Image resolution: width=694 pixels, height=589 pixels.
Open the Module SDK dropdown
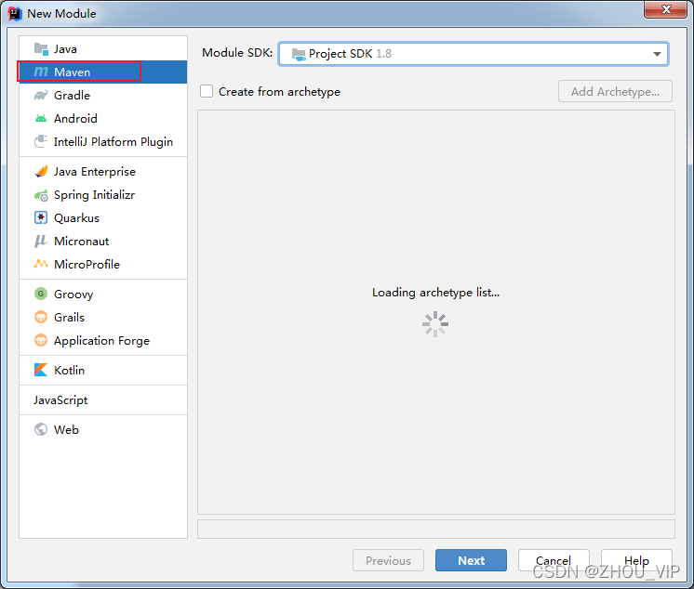(x=474, y=54)
